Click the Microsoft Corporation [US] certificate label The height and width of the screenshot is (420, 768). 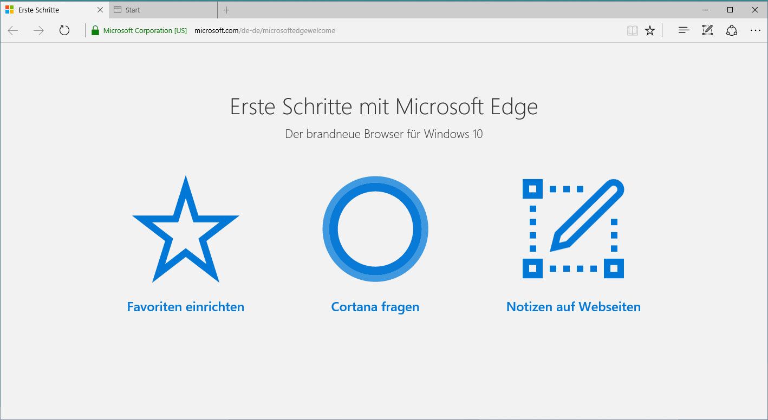pyautogui.click(x=145, y=31)
